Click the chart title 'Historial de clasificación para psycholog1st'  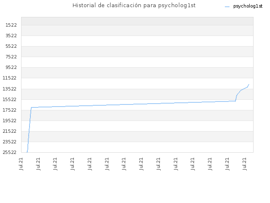tap(134, 5)
